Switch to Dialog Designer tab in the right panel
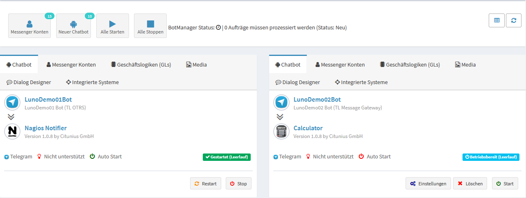The width and height of the screenshot is (526, 198). tap(297, 82)
